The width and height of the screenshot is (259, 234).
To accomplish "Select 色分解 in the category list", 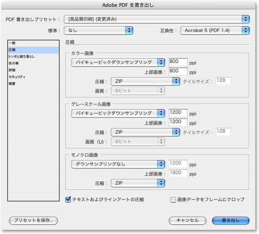I will [14, 63].
